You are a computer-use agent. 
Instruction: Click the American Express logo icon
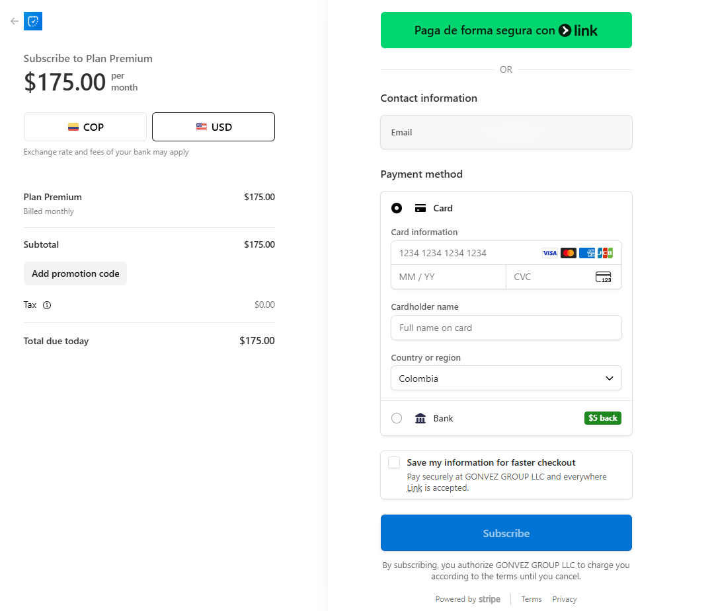coord(586,253)
